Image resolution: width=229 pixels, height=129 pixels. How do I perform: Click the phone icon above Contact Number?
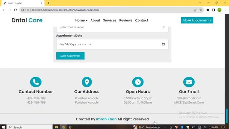tap(36, 82)
